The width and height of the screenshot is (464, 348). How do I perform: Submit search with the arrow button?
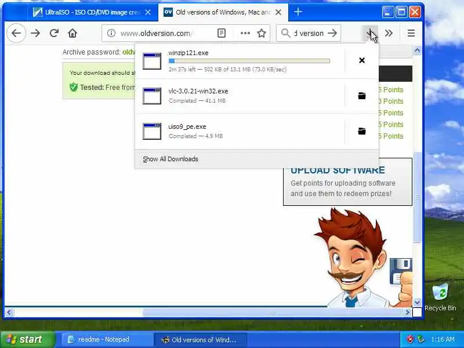pyautogui.click(x=332, y=33)
